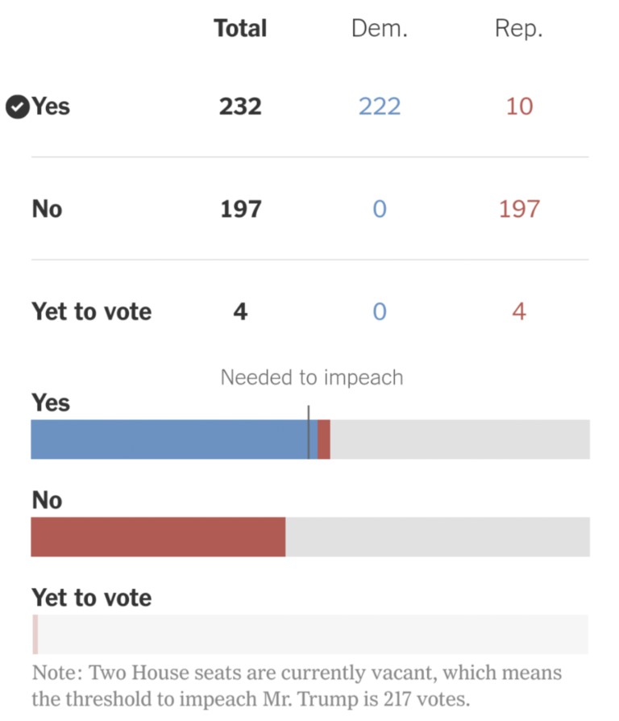
Task: Click the Republican Yes count 10
Action: [x=519, y=106]
